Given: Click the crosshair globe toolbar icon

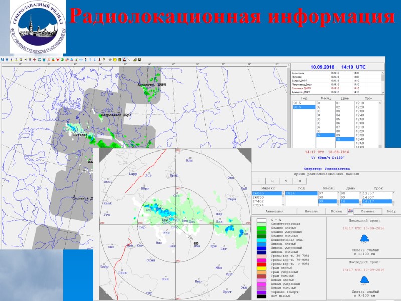Looking at the screenshot, I should tap(81, 60).
